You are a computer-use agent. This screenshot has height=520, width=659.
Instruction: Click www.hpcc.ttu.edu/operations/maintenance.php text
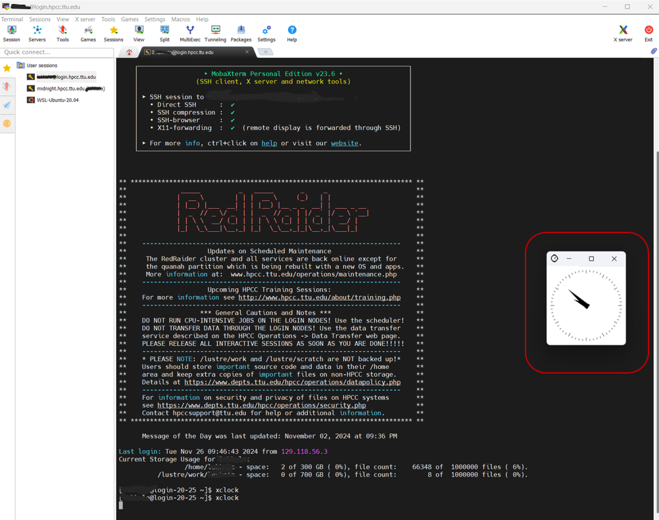point(314,274)
